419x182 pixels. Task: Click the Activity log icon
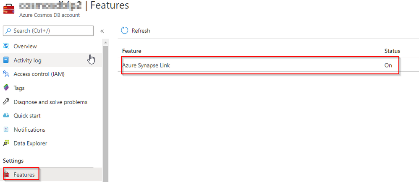tap(6, 60)
